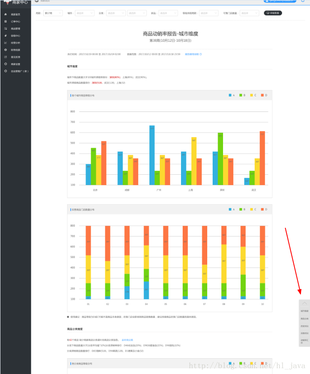The width and height of the screenshot is (310, 374).
Task: Open 订单中心 order center icon
Action: tap(5, 22)
